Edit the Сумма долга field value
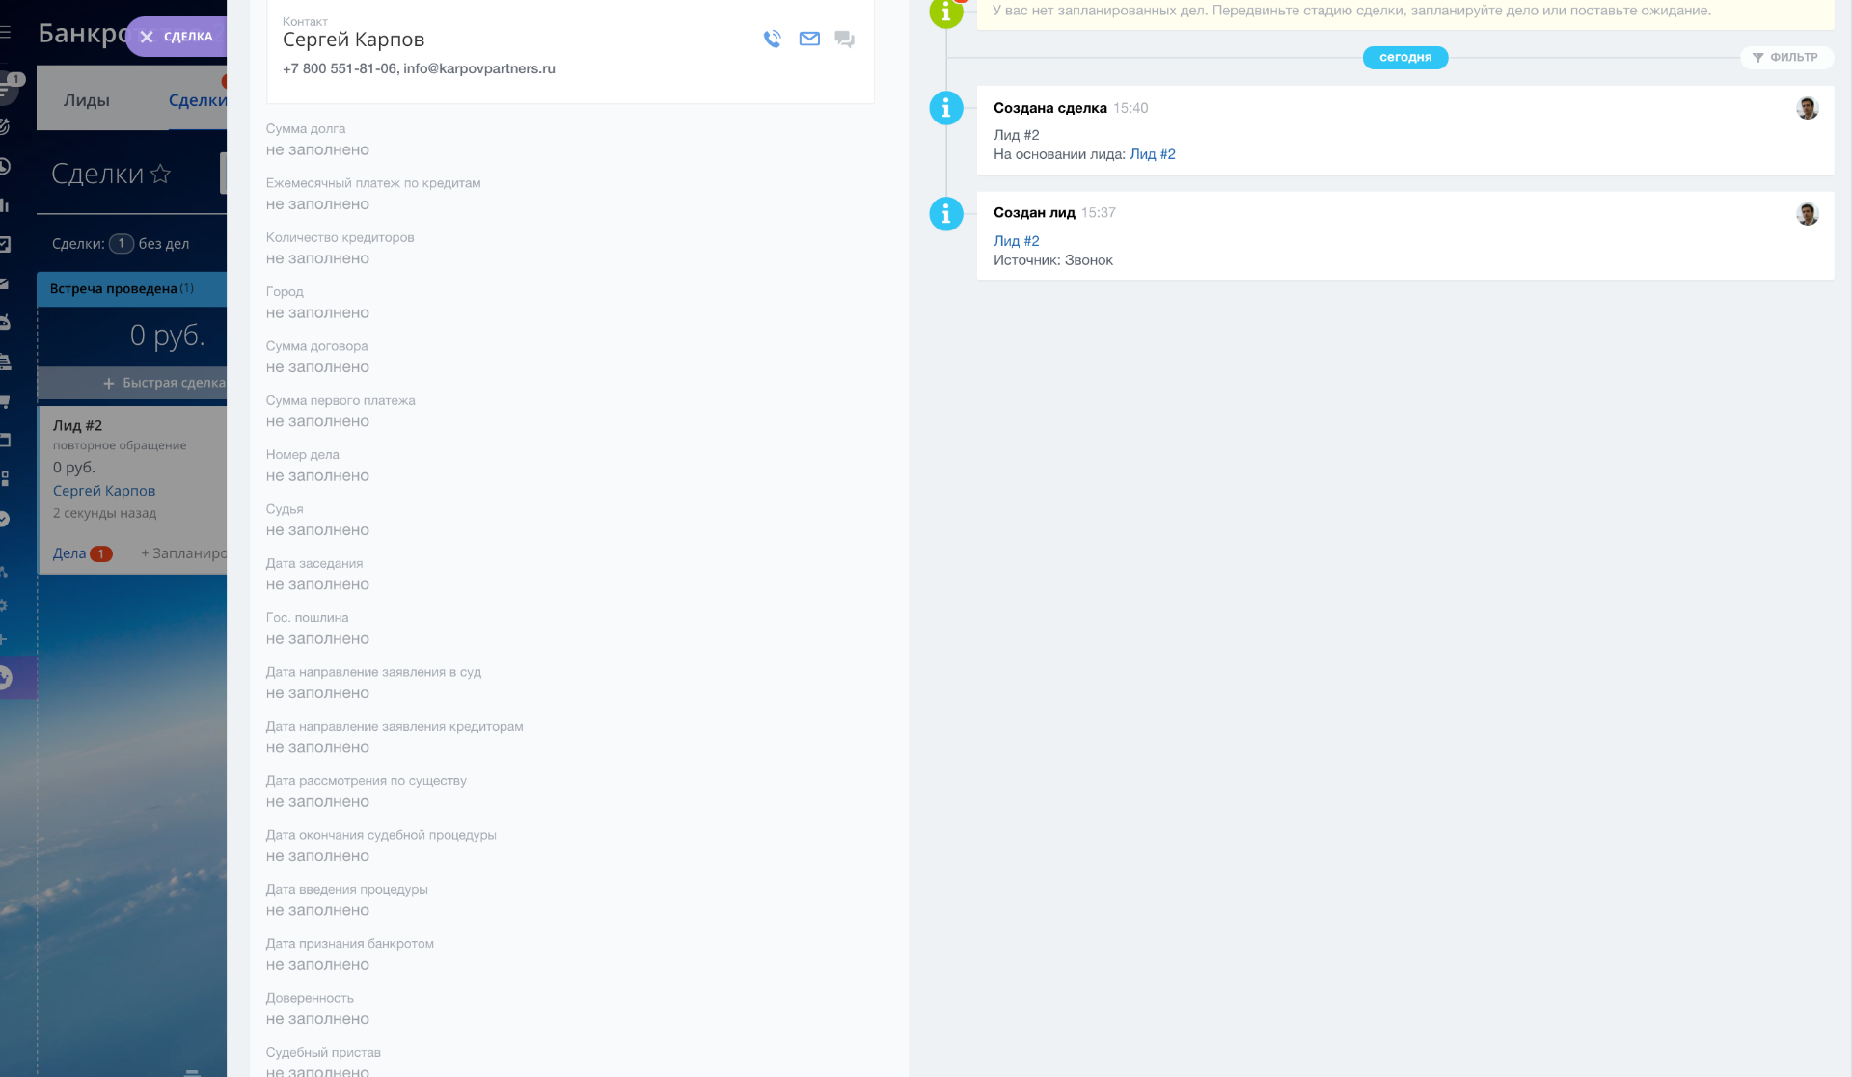This screenshot has width=1852, height=1077. pos(317,150)
